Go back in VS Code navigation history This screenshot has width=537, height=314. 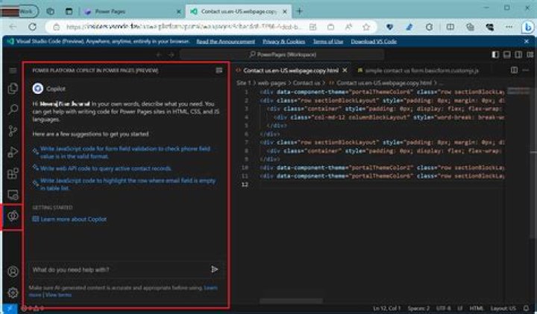pyautogui.click(x=159, y=54)
